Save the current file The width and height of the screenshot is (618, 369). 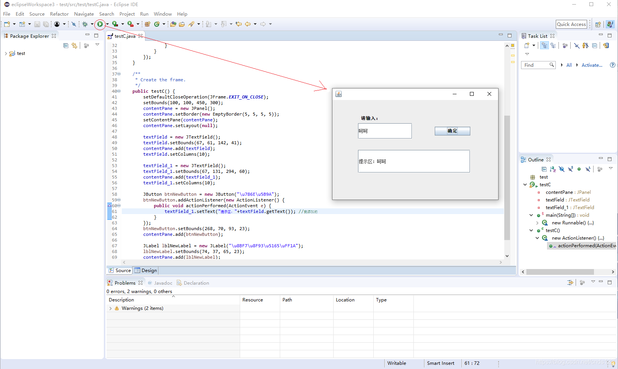pos(37,24)
